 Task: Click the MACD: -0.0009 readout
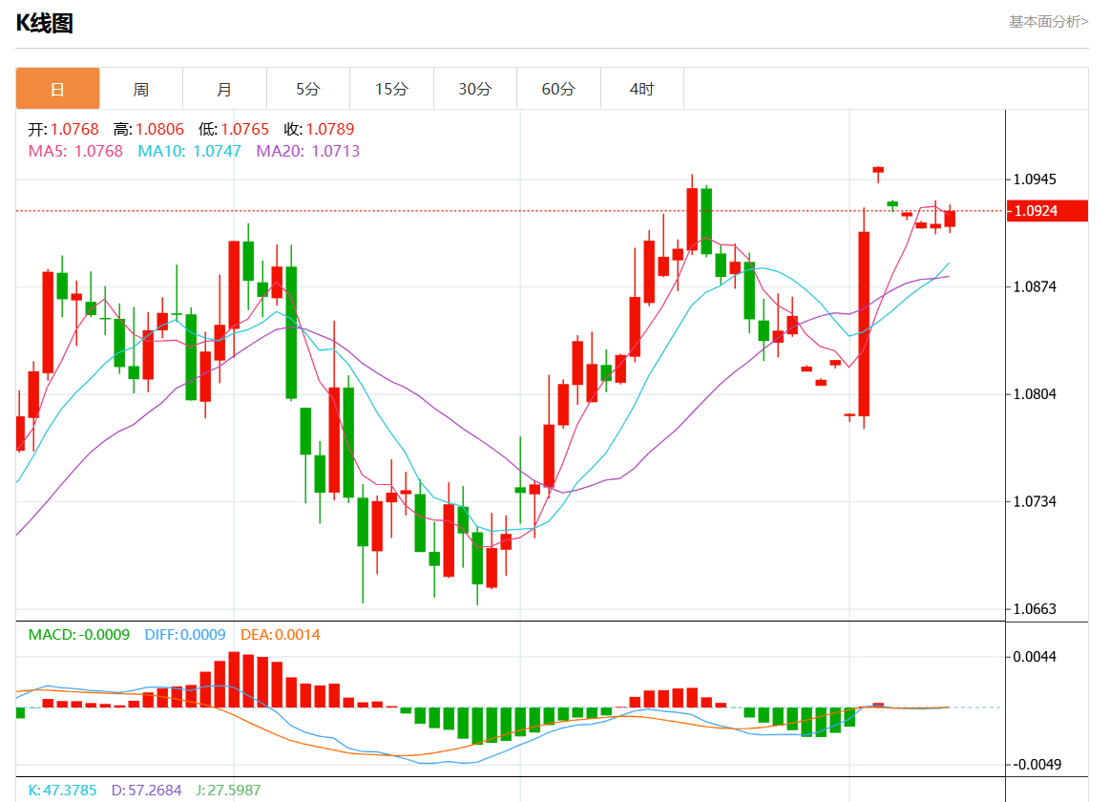pyautogui.click(x=79, y=635)
